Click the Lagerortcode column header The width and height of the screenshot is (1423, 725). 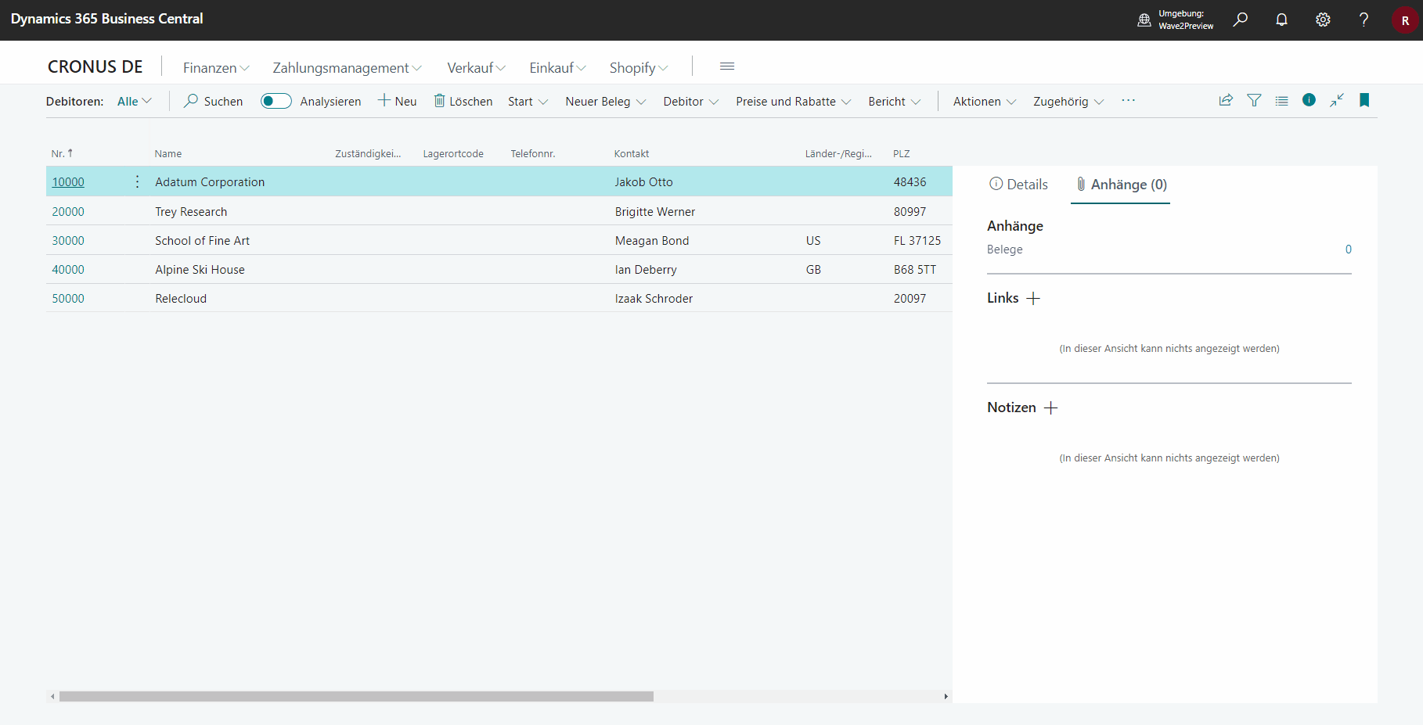453,154
